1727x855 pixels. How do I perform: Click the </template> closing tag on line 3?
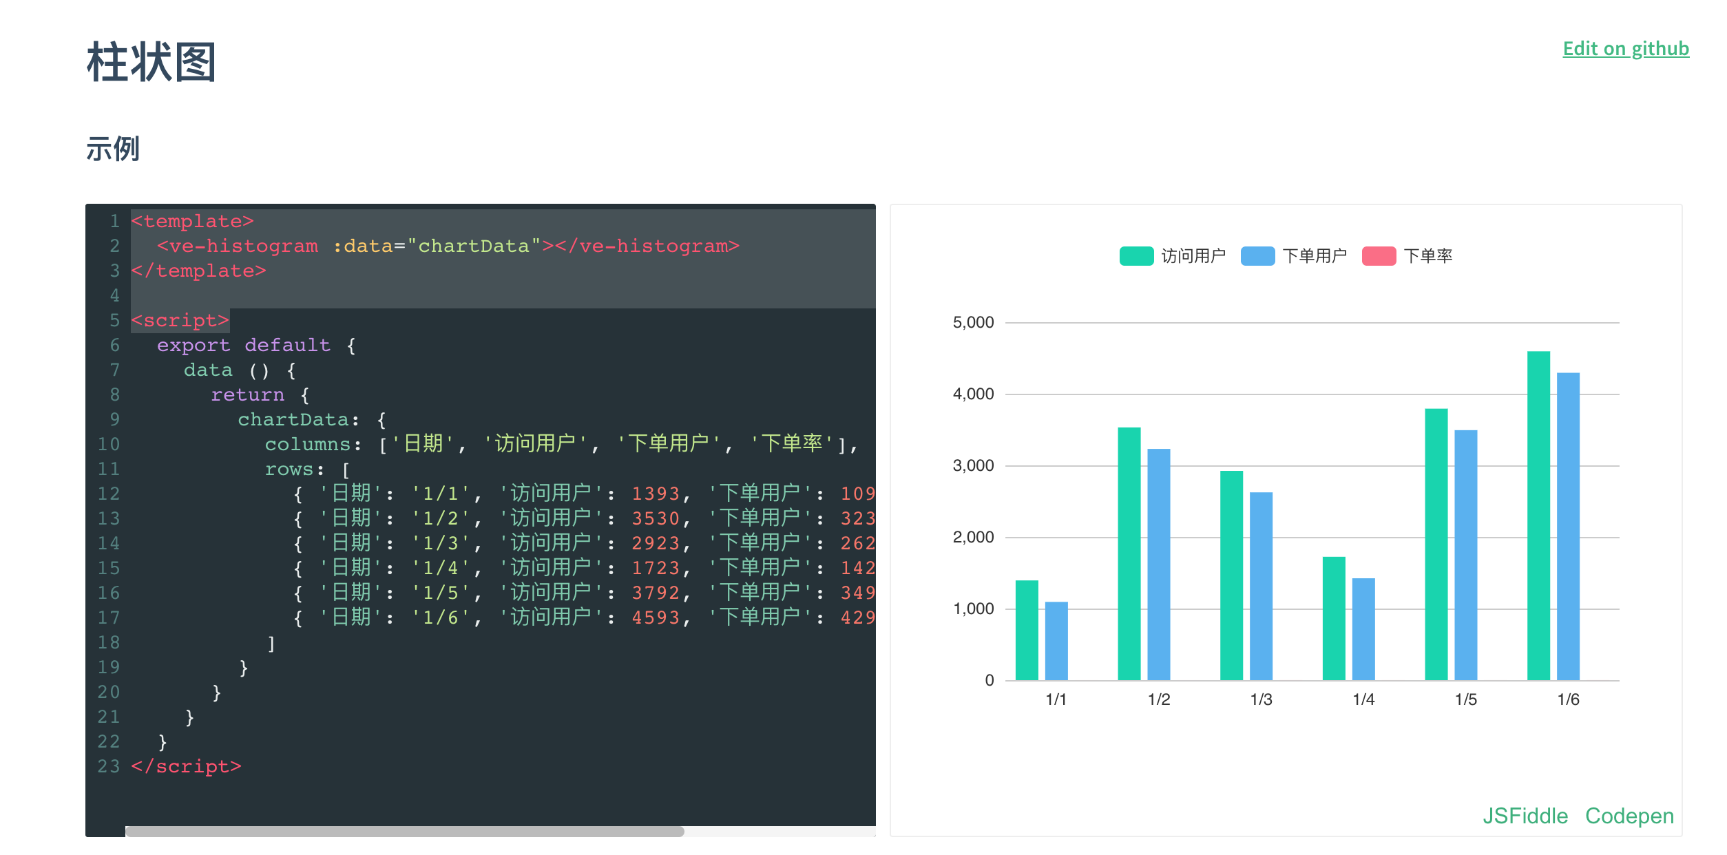[198, 271]
